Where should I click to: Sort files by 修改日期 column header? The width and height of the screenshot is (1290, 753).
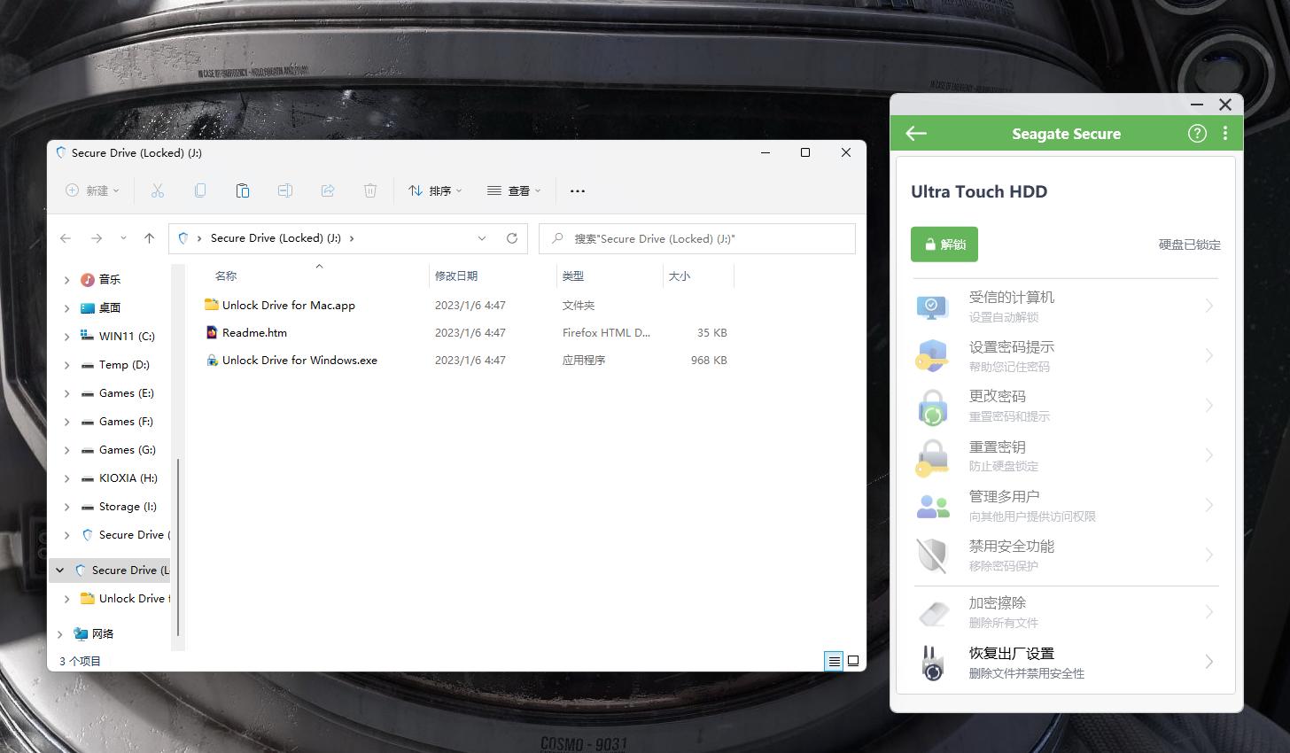click(456, 276)
